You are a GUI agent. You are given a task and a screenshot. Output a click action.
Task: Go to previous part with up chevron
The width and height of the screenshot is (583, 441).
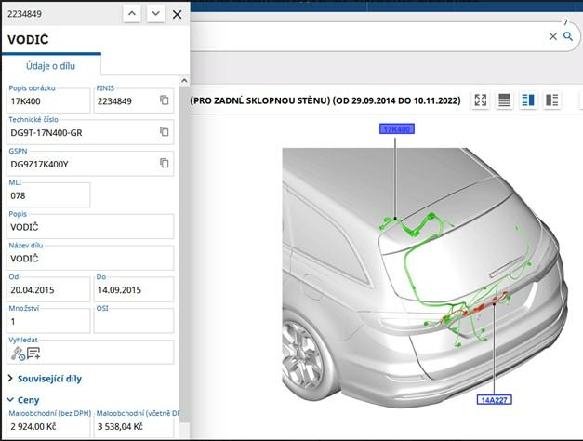pyautogui.click(x=132, y=14)
